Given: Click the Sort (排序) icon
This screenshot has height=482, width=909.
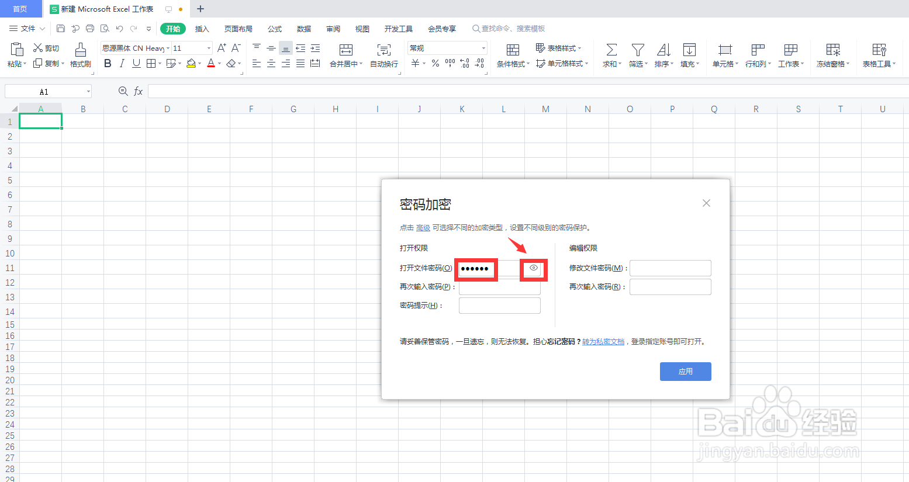Looking at the screenshot, I should [x=663, y=50].
